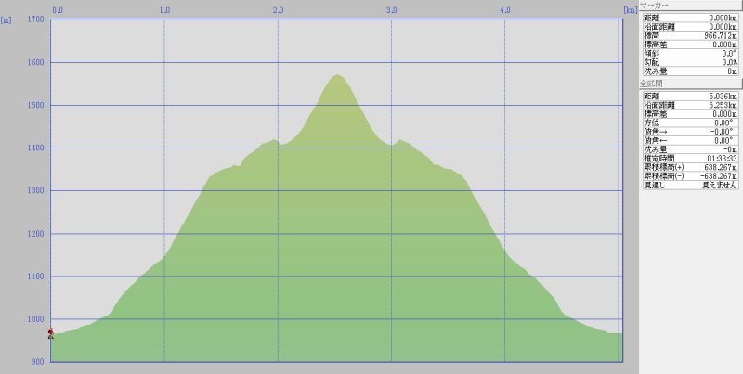The width and height of the screenshot is (743, 374).
Task: Select the 俯角→ row
Action: point(691,132)
